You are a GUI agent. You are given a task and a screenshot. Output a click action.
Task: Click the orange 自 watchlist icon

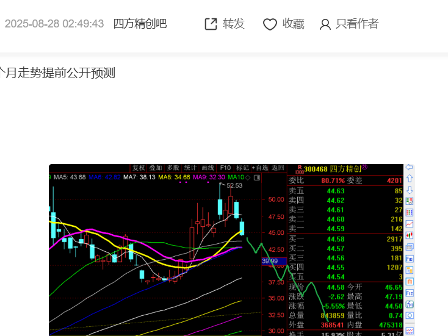click(x=410, y=282)
